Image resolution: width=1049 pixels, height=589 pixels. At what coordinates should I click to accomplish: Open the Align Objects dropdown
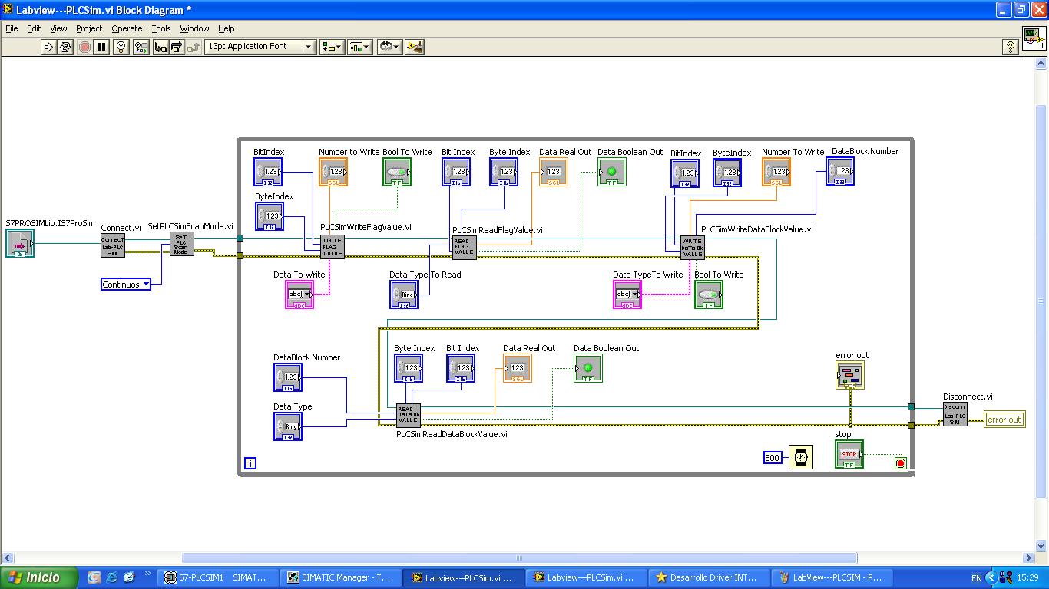333,47
